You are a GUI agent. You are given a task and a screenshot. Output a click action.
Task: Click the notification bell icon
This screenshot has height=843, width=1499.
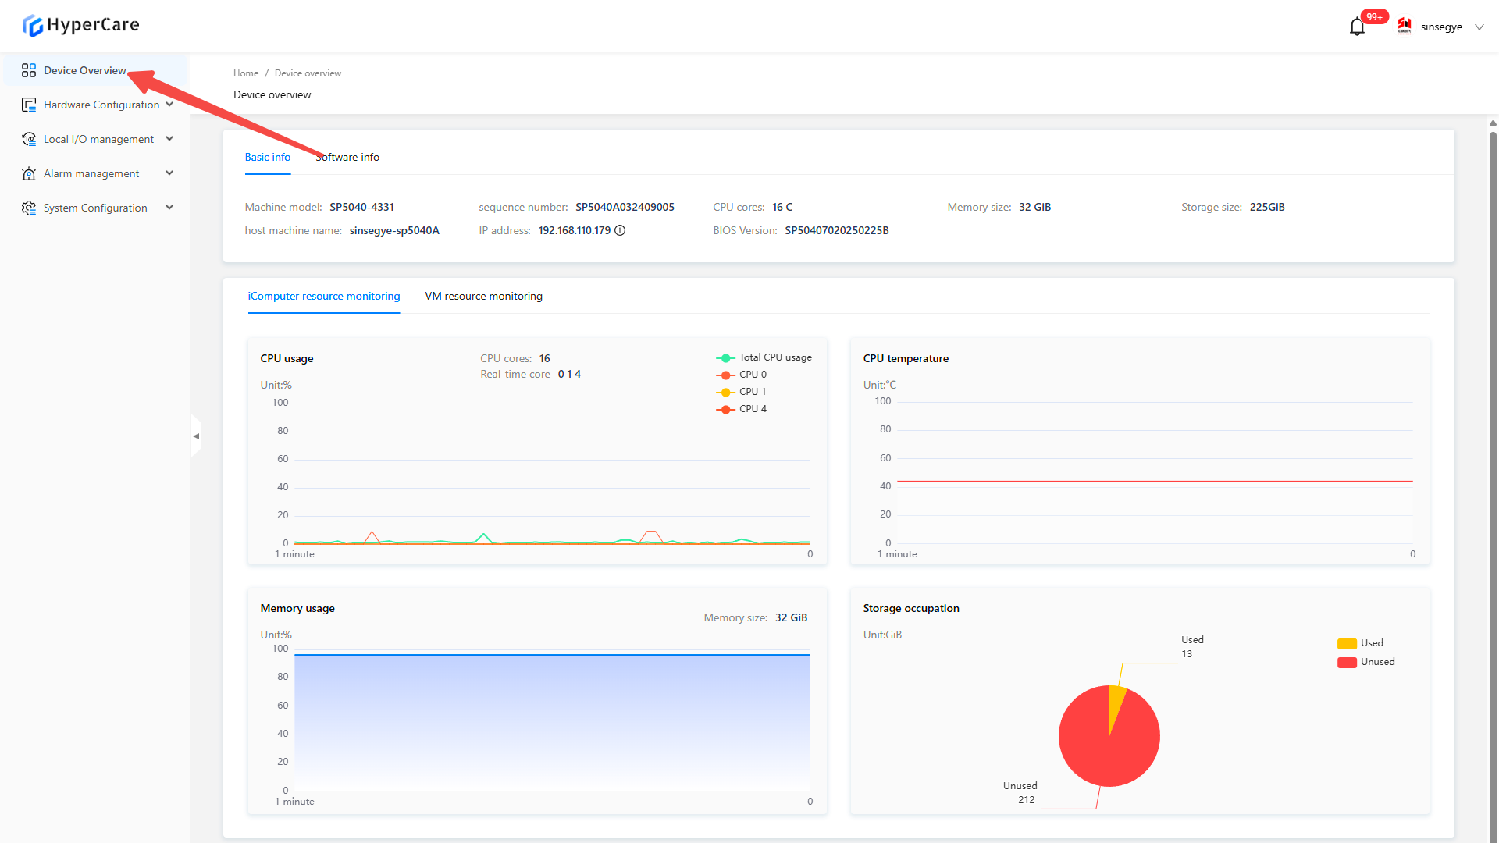click(1357, 27)
